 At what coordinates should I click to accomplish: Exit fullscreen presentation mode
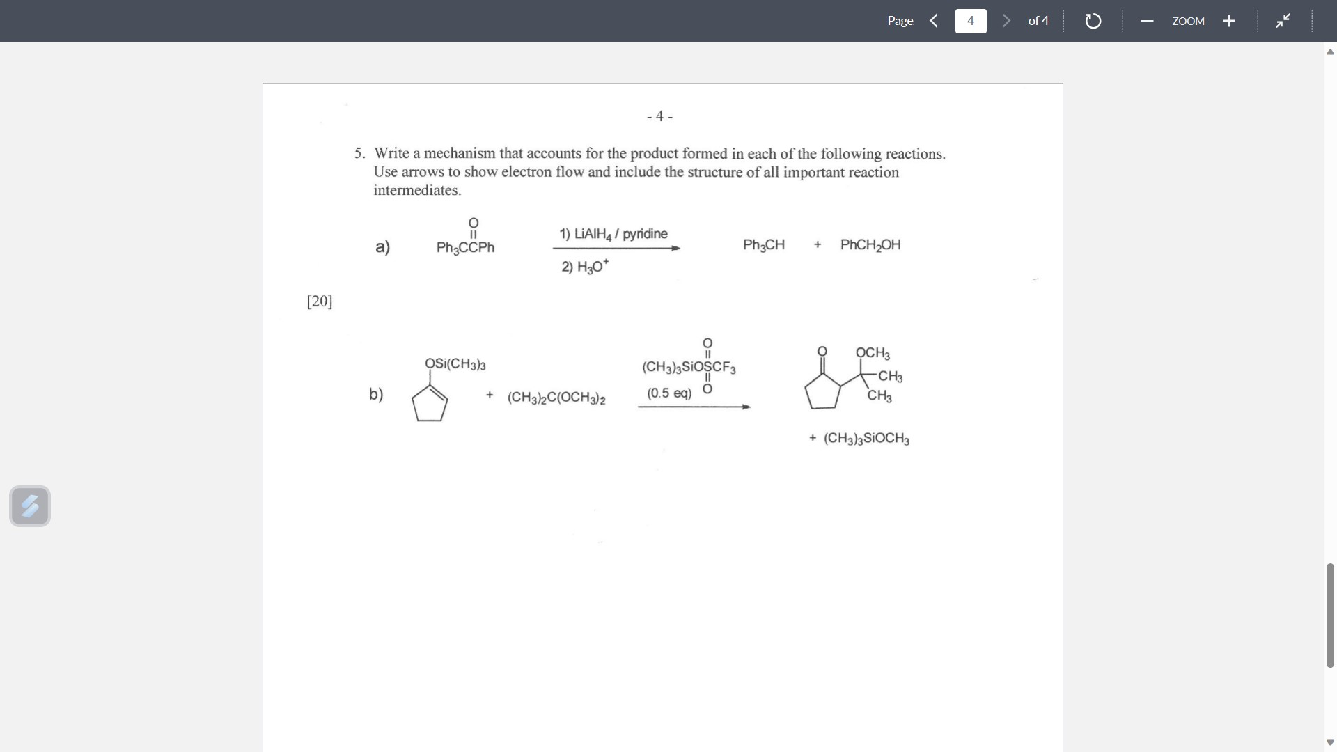pyautogui.click(x=1283, y=21)
